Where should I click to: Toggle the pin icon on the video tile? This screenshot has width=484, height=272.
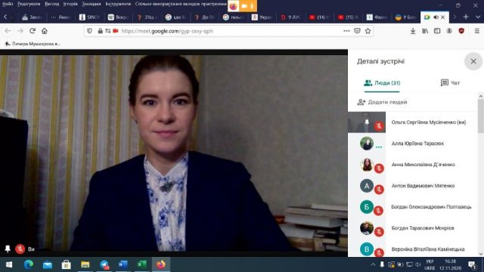point(8,249)
